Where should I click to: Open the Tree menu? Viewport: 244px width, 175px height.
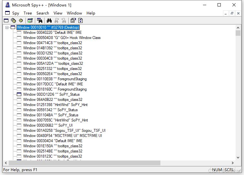(28, 13)
